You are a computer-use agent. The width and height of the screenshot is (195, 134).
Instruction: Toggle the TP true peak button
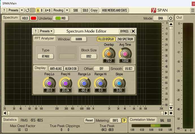pos(124,120)
